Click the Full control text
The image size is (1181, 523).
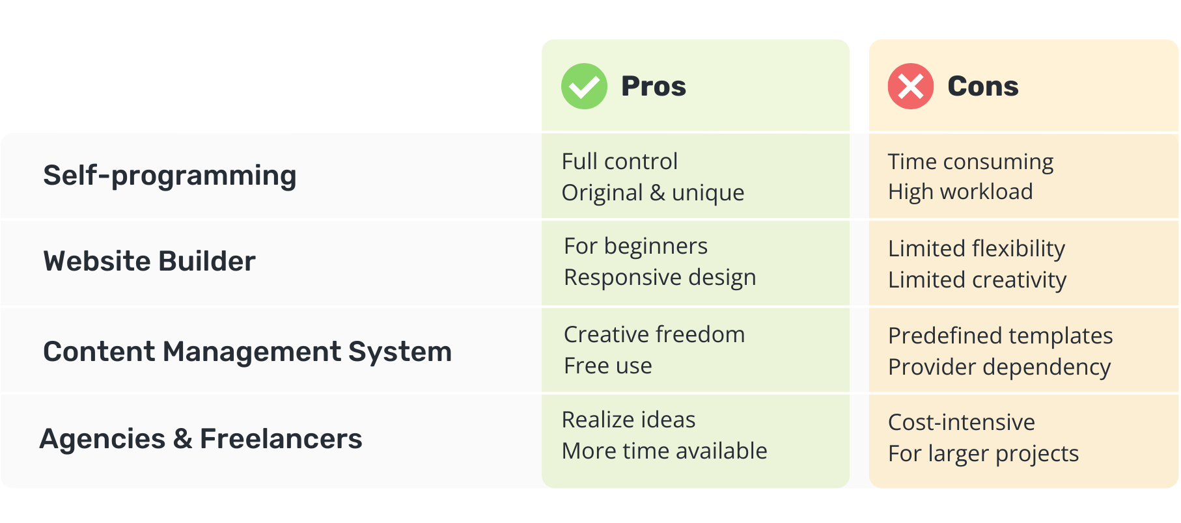coord(620,161)
